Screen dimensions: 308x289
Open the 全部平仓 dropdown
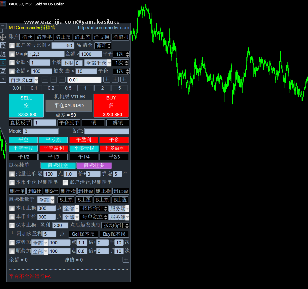tap(98, 63)
